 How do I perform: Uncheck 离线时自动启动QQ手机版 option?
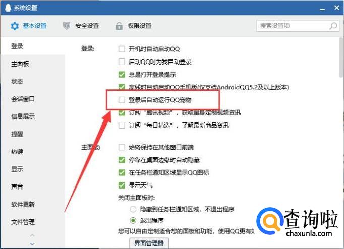pos(122,87)
